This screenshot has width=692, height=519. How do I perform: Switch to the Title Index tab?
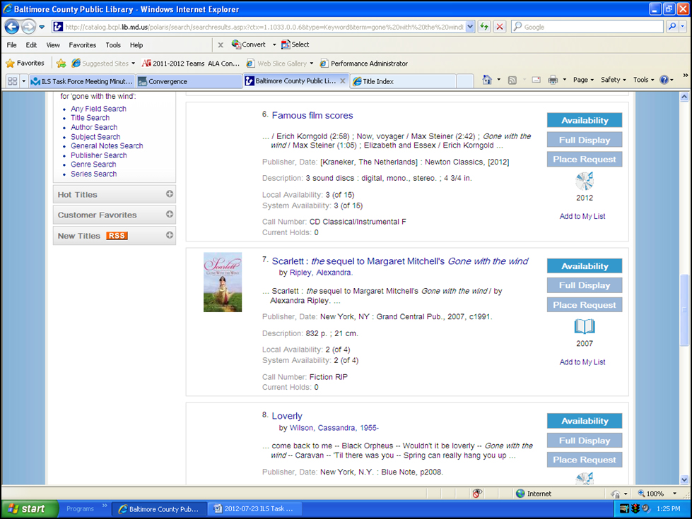point(404,81)
